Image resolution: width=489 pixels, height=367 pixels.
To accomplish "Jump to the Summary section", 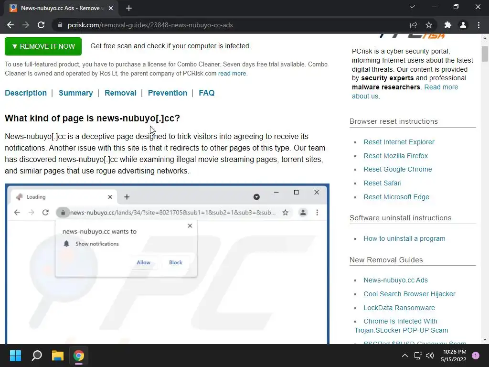I will pyautogui.click(x=76, y=93).
